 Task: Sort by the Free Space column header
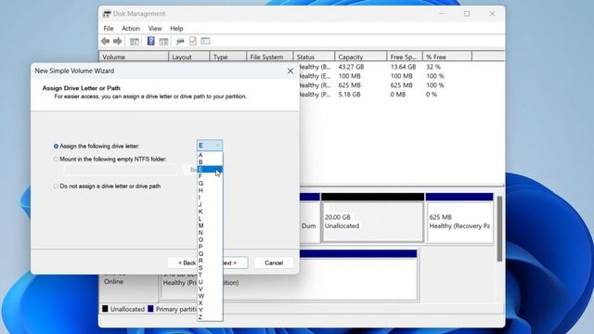tap(405, 57)
